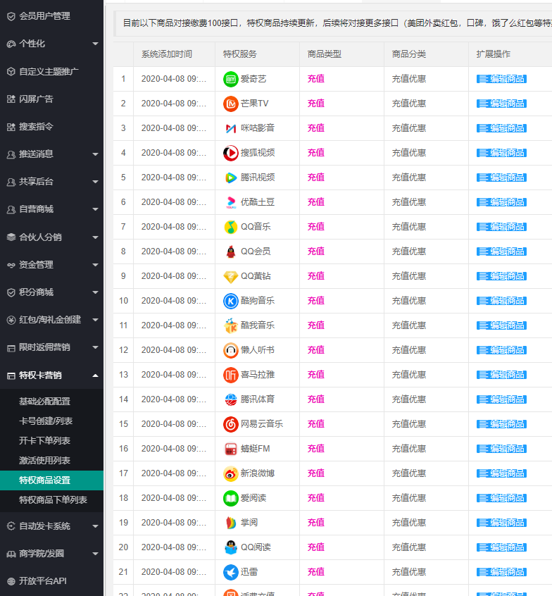Screen dimensions: 552x596
Task: Click the 网易云音乐 logo icon
Action: [x=231, y=424]
